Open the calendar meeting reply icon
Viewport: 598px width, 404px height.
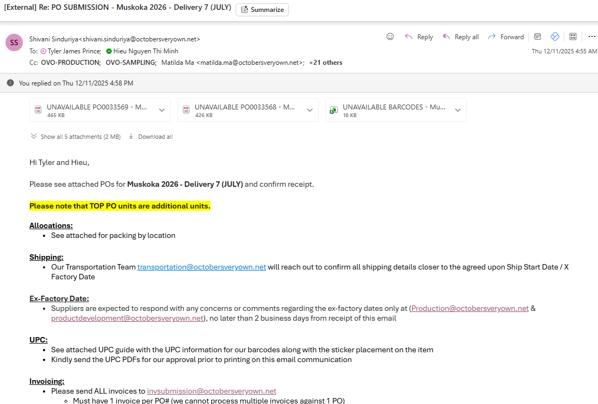[x=538, y=36]
